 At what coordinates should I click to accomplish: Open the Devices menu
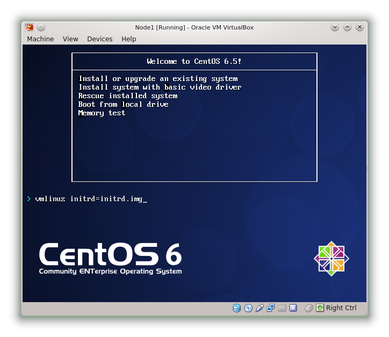click(x=100, y=39)
